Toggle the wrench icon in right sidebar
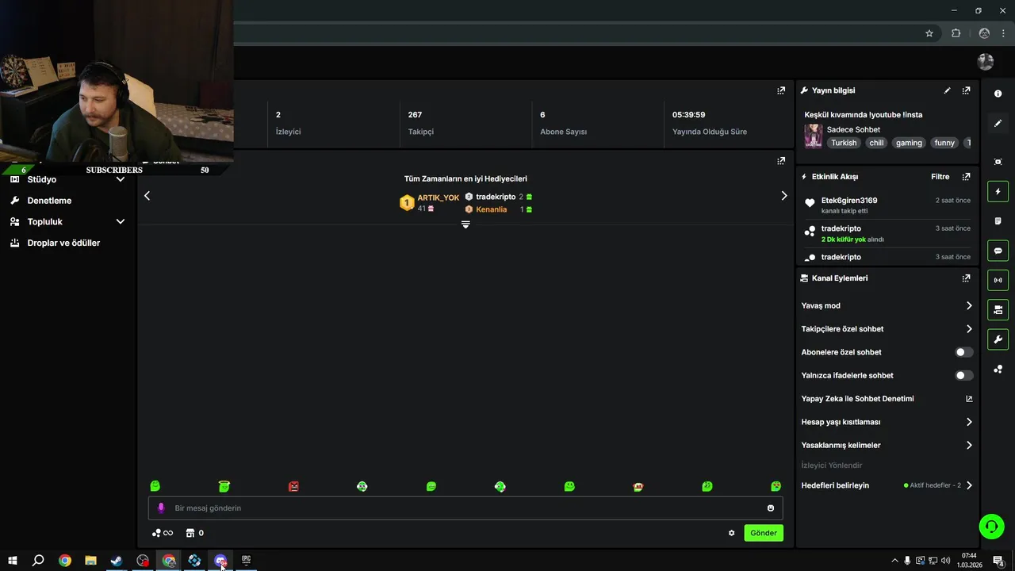Viewport: 1015px width, 571px height. tap(998, 339)
